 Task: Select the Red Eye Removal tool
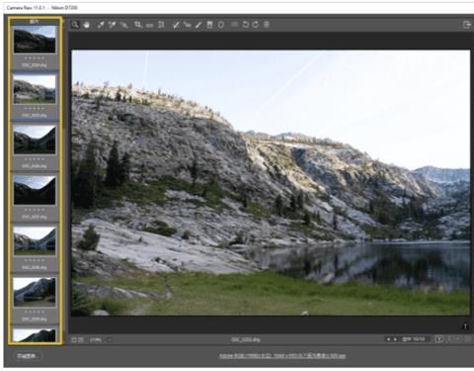click(x=188, y=25)
